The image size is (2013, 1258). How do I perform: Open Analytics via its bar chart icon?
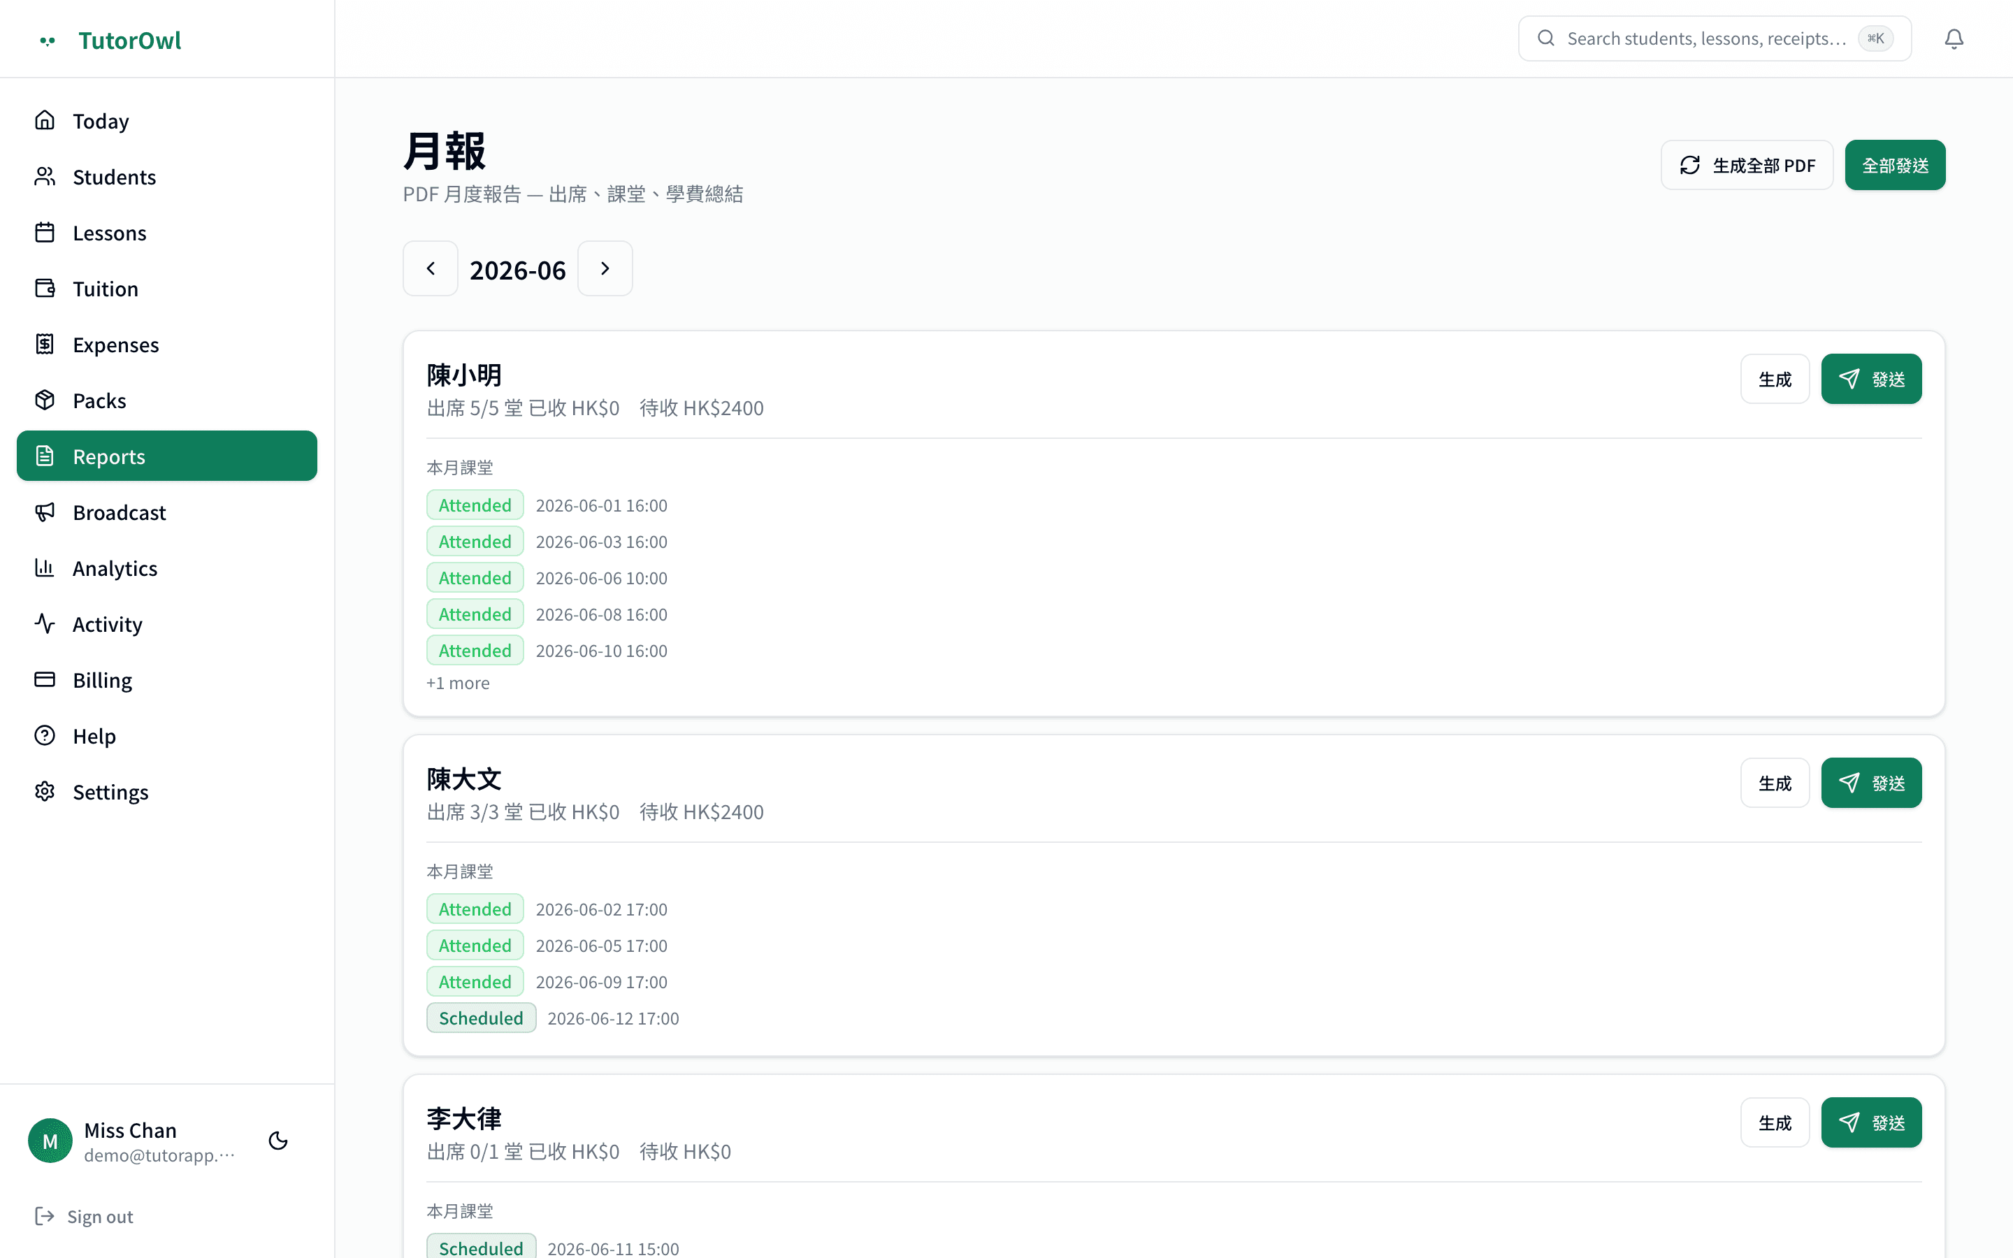pyautogui.click(x=45, y=567)
